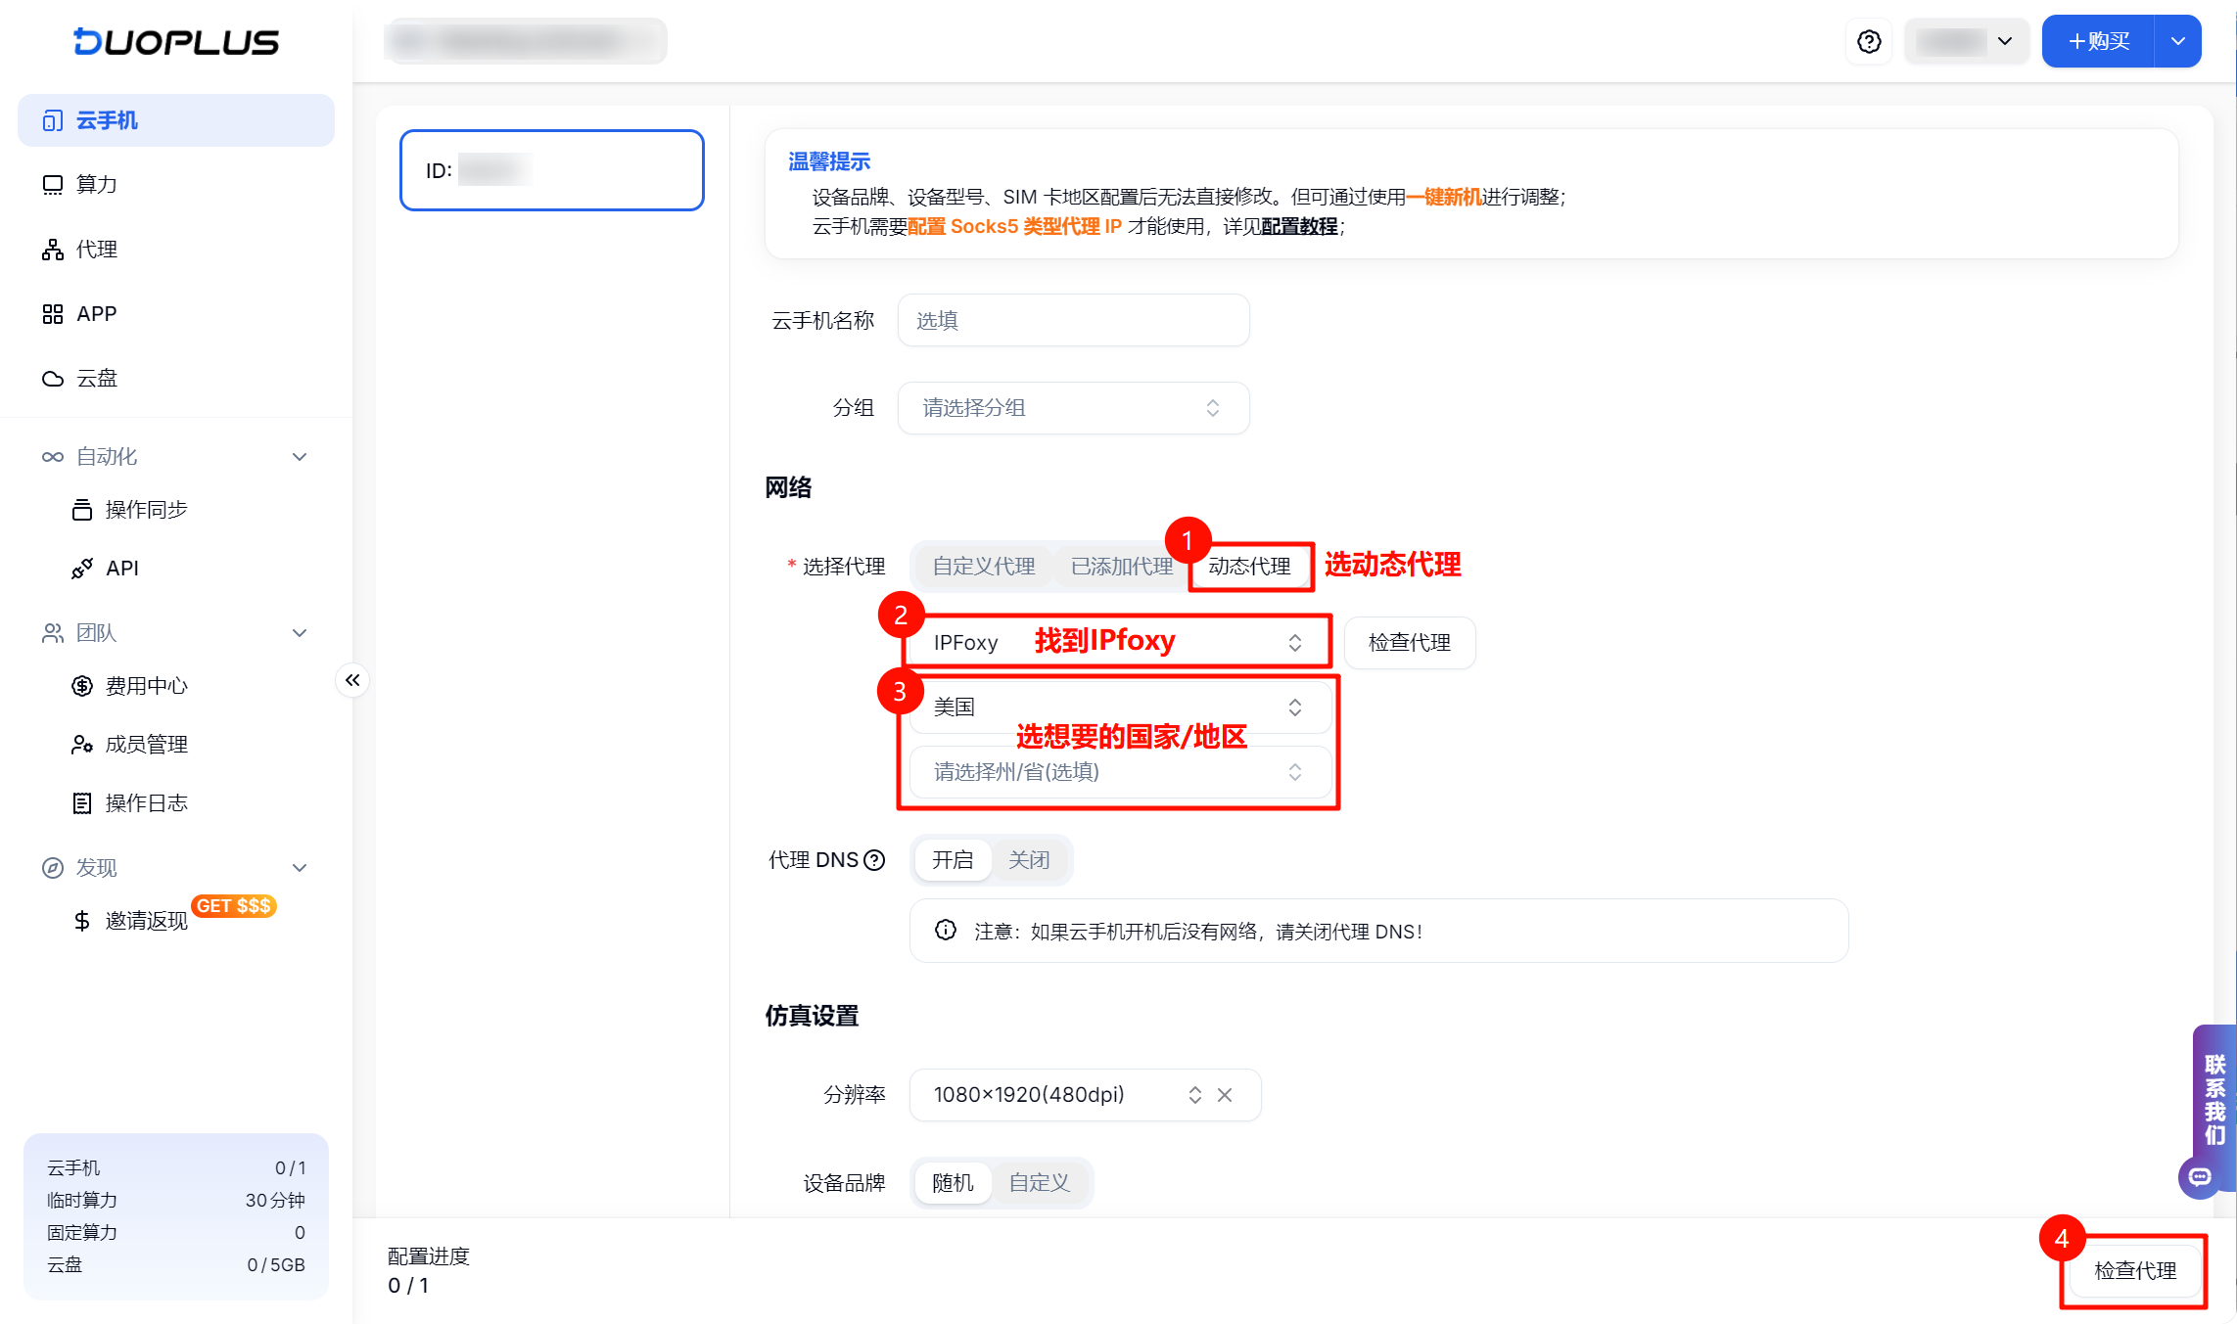Click the help question mark icon
The width and height of the screenshot is (2237, 1324).
point(1868,41)
